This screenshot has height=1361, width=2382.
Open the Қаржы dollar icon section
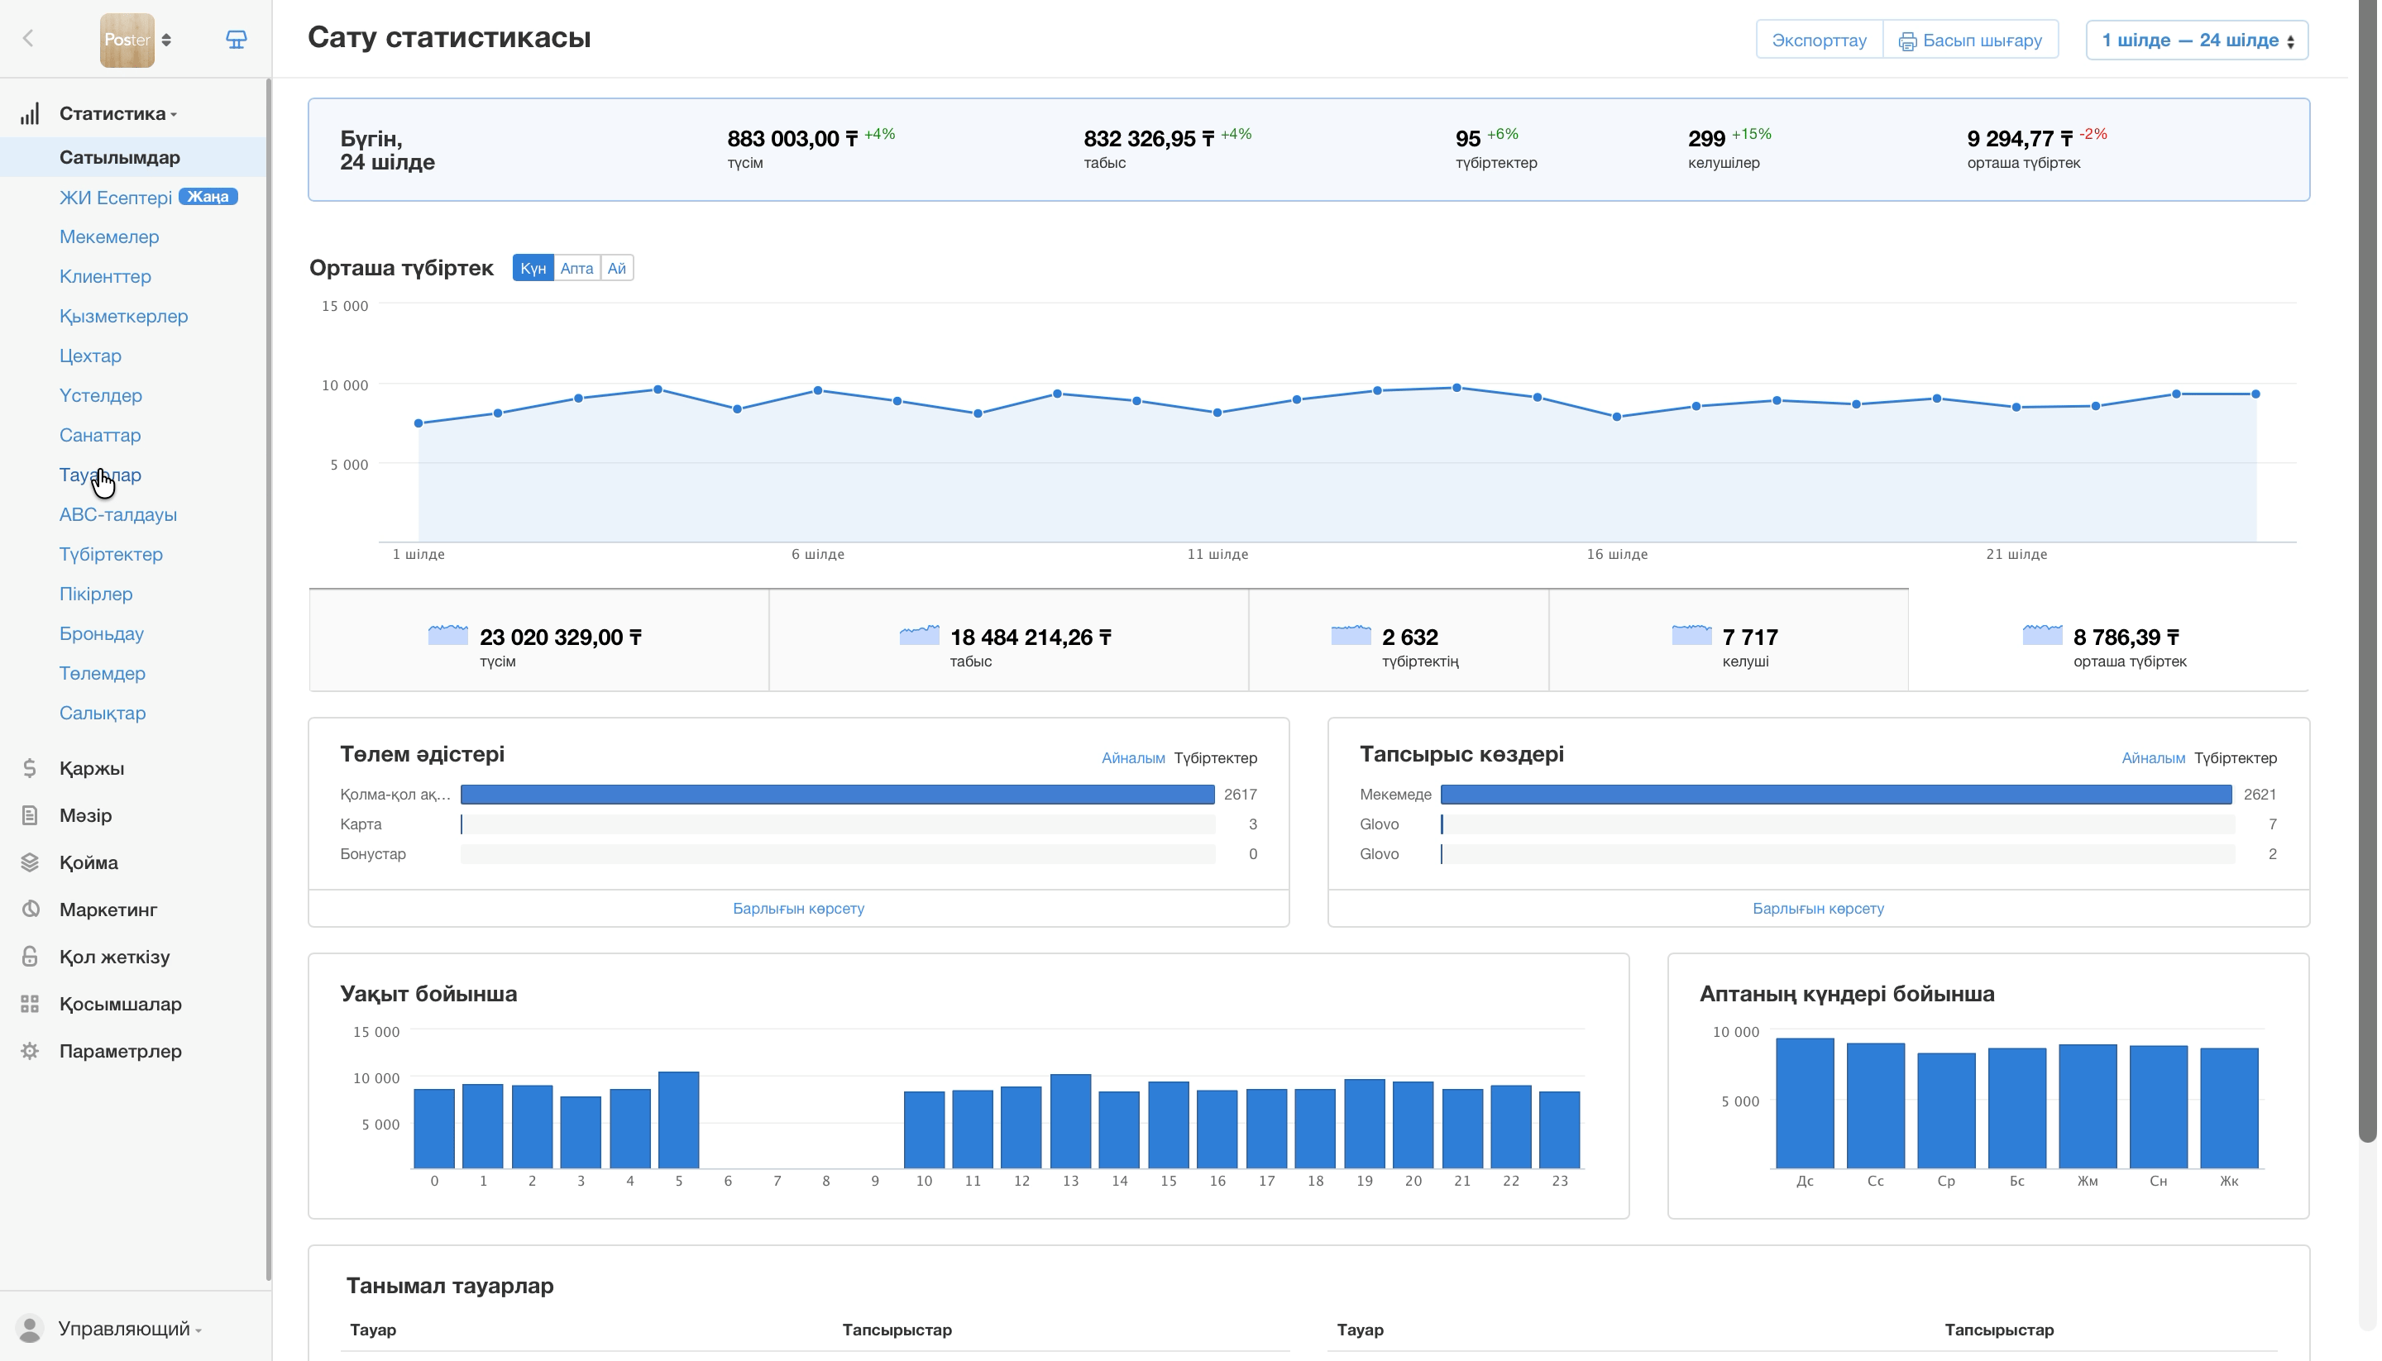pyautogui.click(x=30, y=768)
